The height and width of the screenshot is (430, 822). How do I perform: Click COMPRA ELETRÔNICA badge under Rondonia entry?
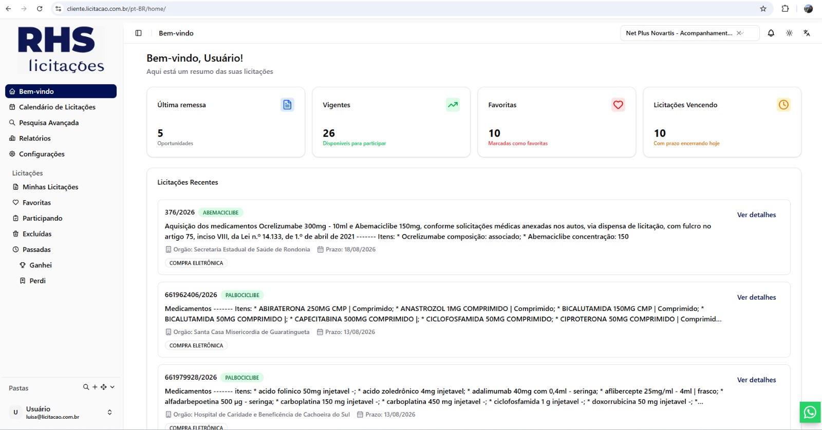[x=196, y=263]
